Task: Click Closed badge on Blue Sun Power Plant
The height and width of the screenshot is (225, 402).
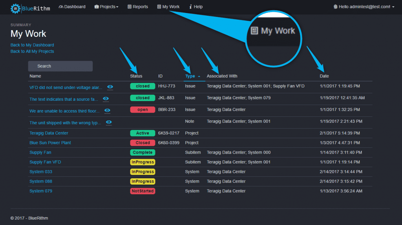Action: tap(143, 143)
